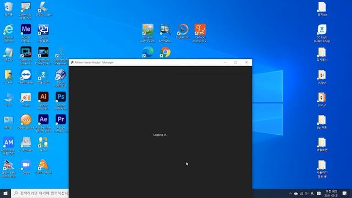Open Epson Easy Photo Print shortcut
352x198 pixels.
tap(9, 168)
